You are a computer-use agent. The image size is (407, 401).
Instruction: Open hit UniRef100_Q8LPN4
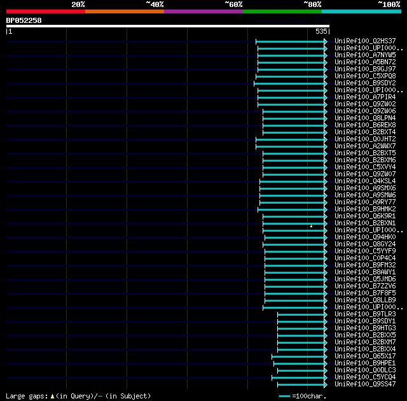[365, 118]
